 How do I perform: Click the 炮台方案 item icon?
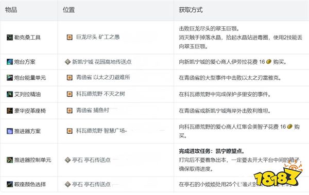[10, 62]
